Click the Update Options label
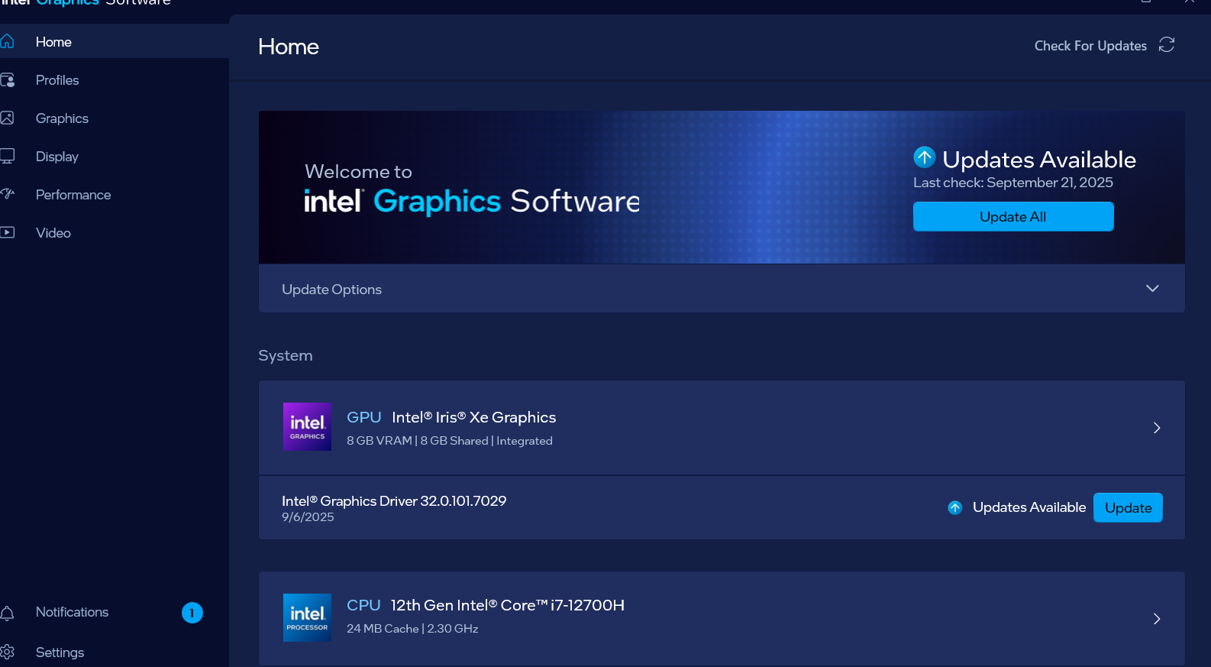Screen dimensions: 1211x667 click(x=331, y=290)
